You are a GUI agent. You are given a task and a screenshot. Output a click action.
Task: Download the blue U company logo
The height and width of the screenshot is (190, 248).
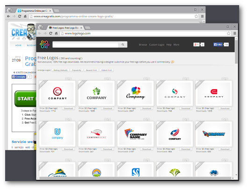[x=68, y=149]
